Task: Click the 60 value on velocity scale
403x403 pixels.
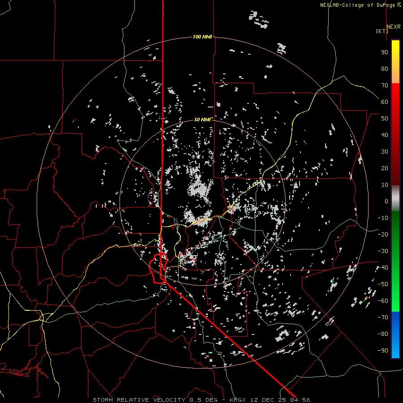Action: pos(385,102)
